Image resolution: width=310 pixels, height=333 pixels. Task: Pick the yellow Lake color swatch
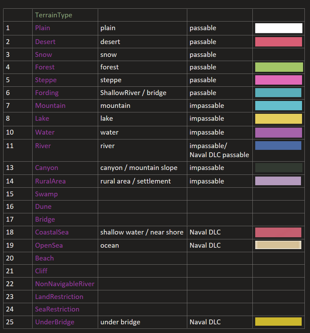278,119
